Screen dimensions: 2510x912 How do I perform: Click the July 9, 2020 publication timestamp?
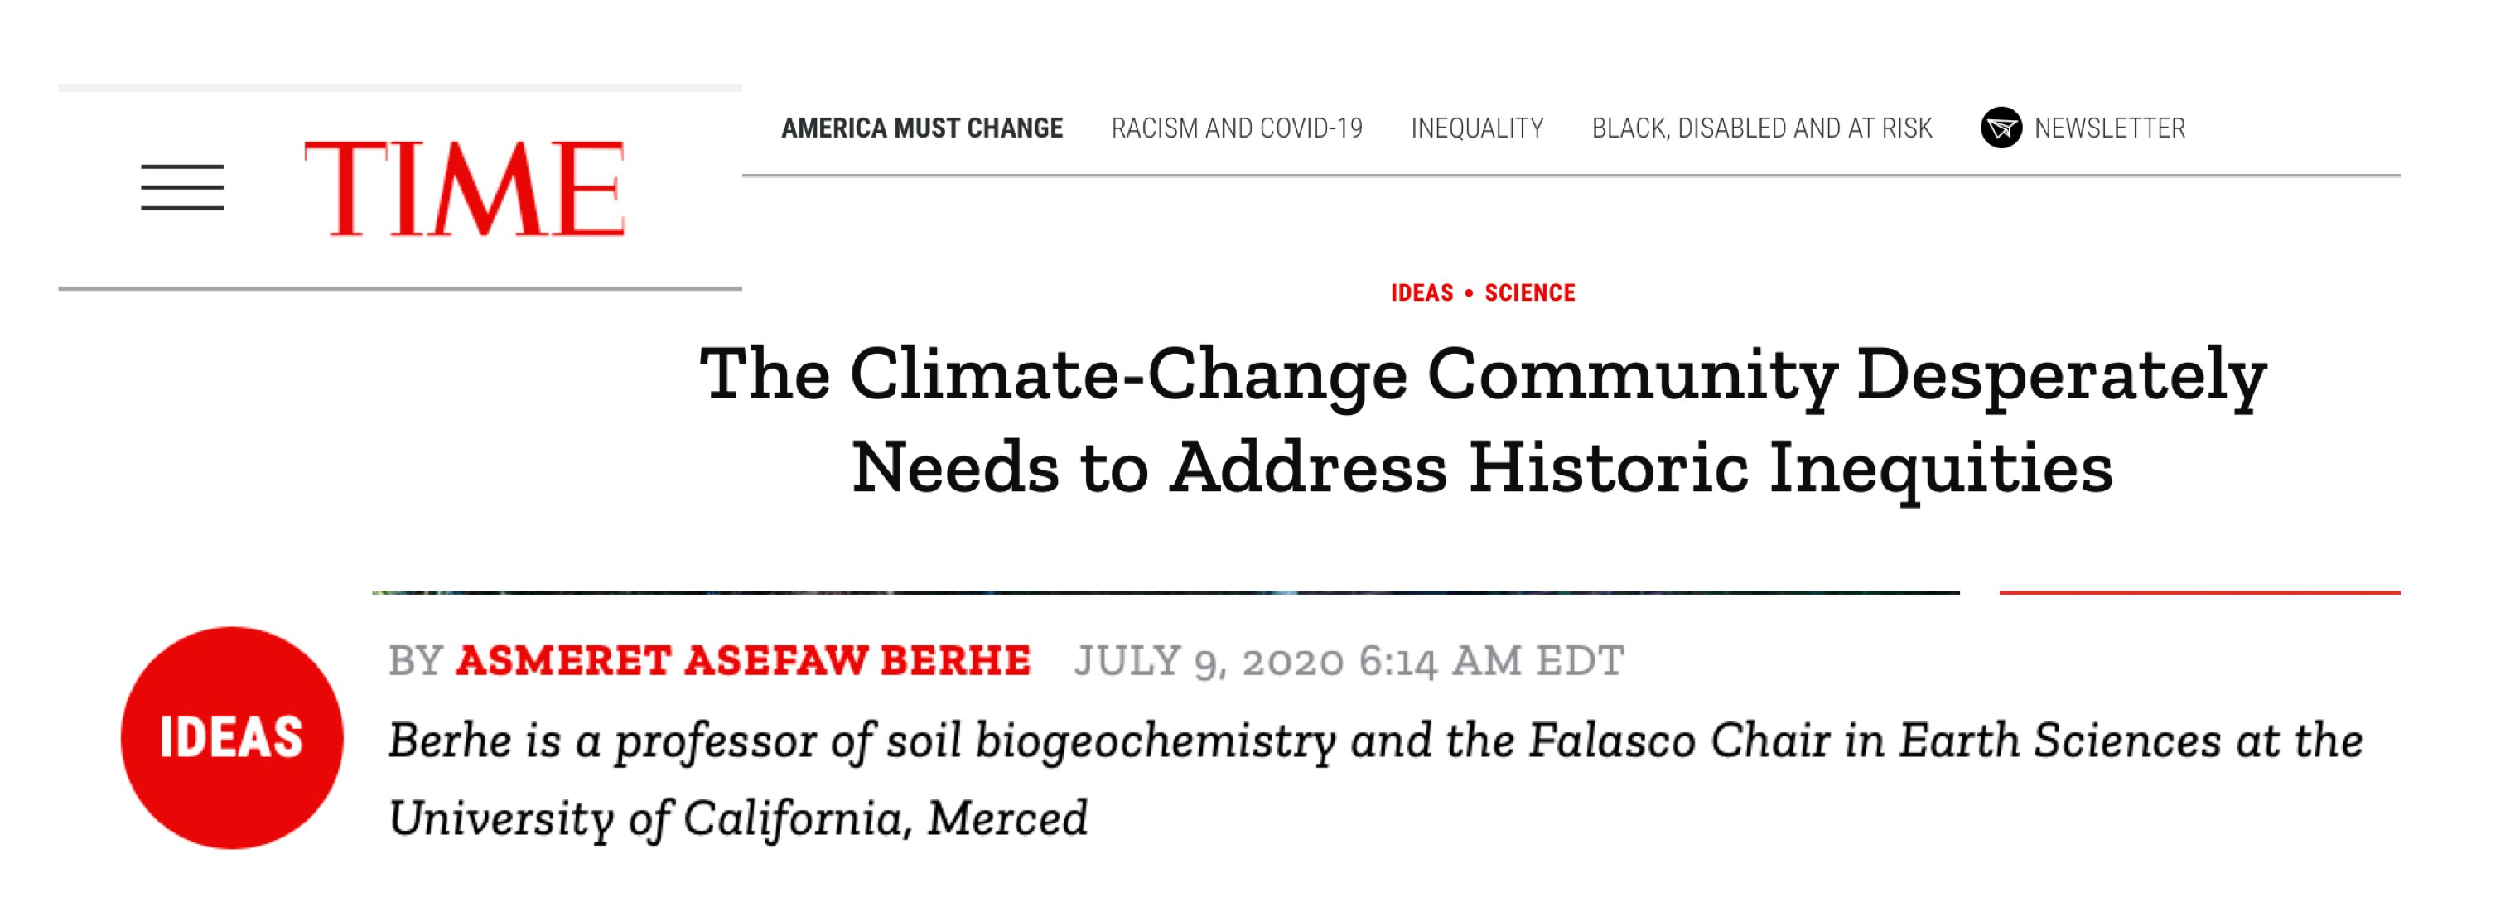(x=1349, y=661)
